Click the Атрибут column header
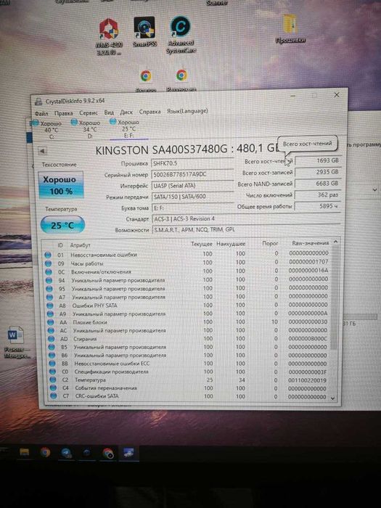Screen dimensions: 381x508 point(80,245)
